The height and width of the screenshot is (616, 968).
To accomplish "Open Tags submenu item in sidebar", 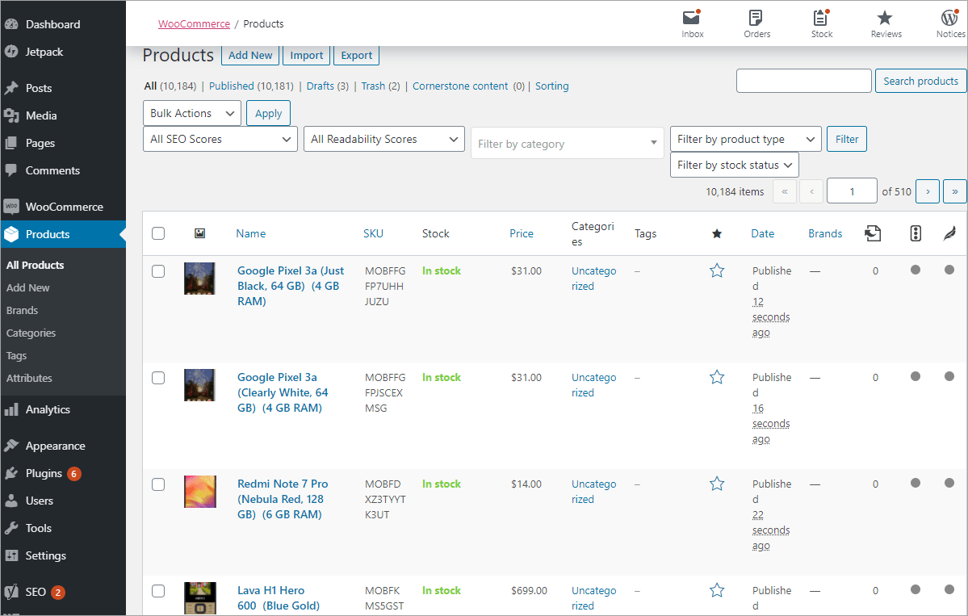I will 17,356.
